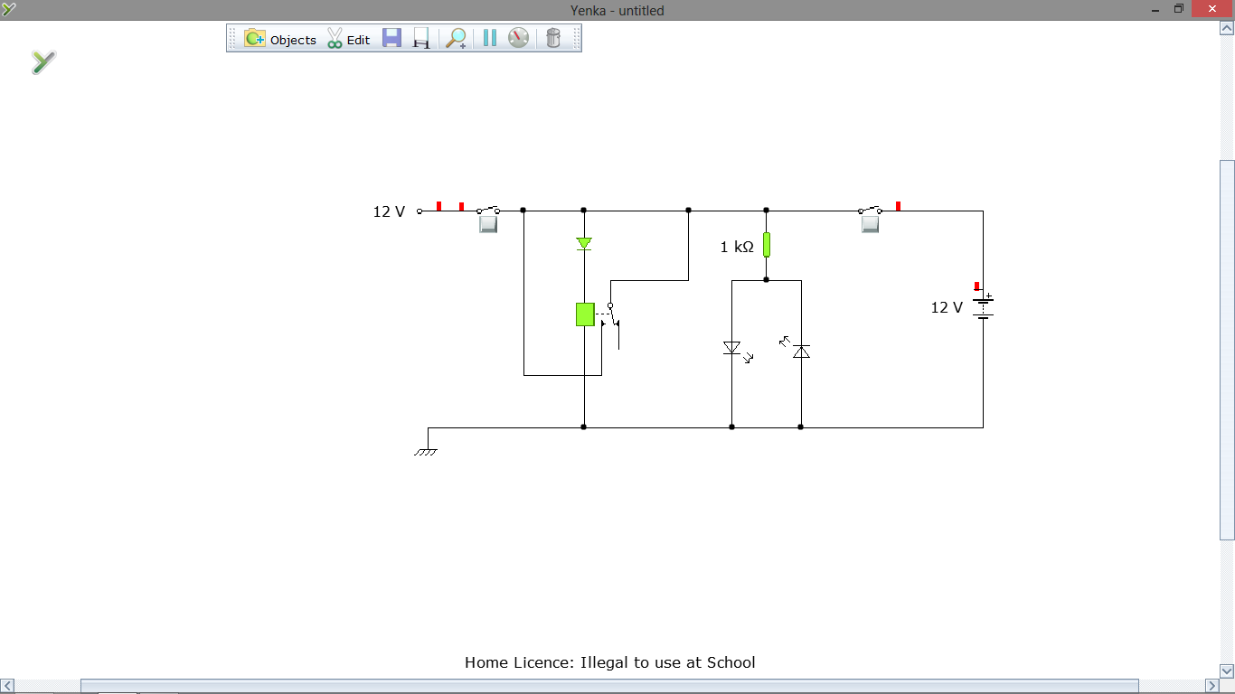
Task: Click vertical scrollbar up arrow
Action: pos(1227,28)
